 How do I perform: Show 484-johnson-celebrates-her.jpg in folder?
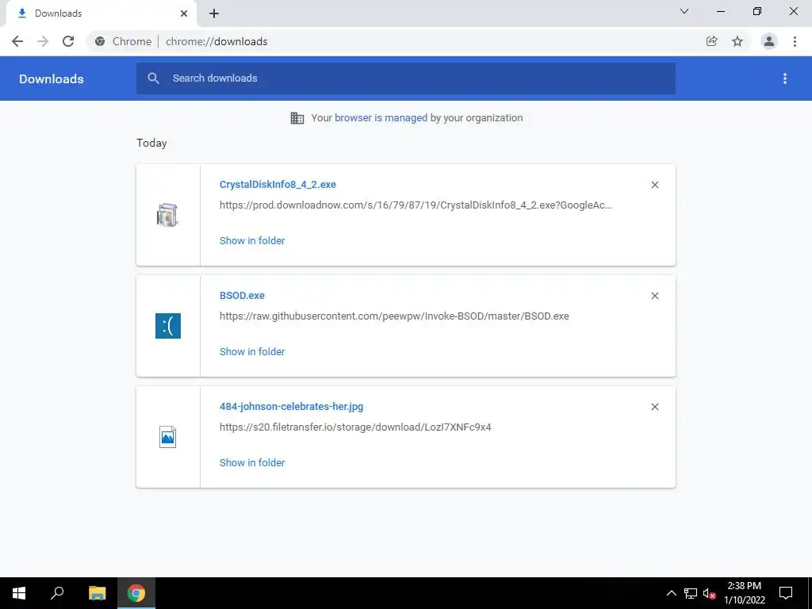coord(252,462)
